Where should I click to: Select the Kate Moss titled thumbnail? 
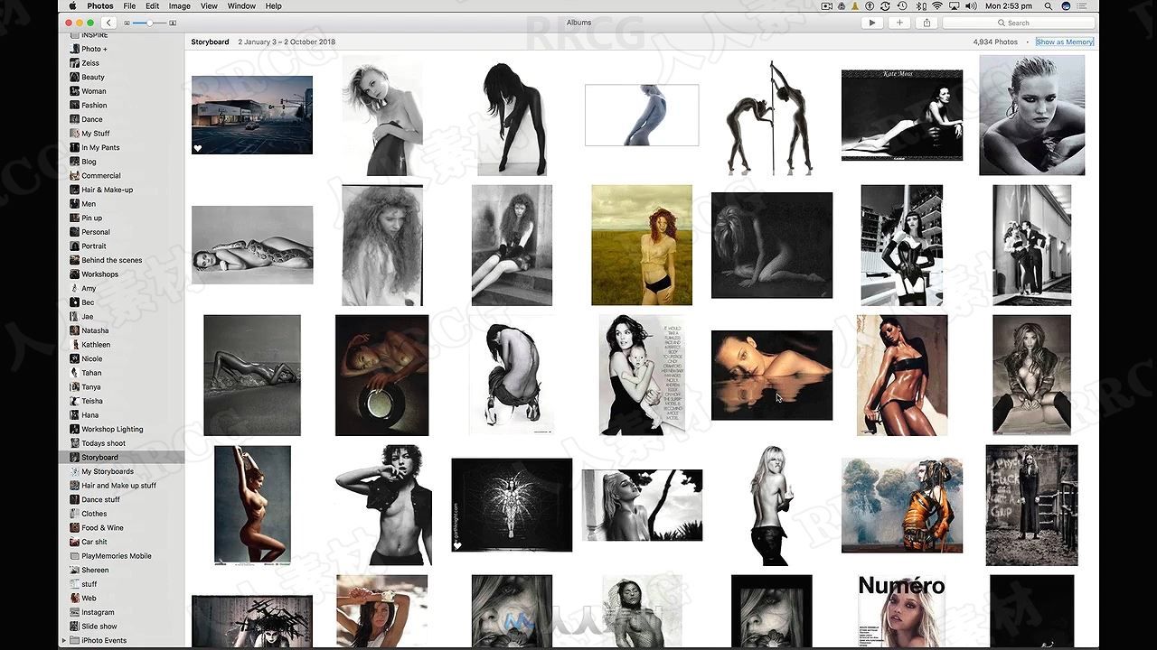[902, 115]
